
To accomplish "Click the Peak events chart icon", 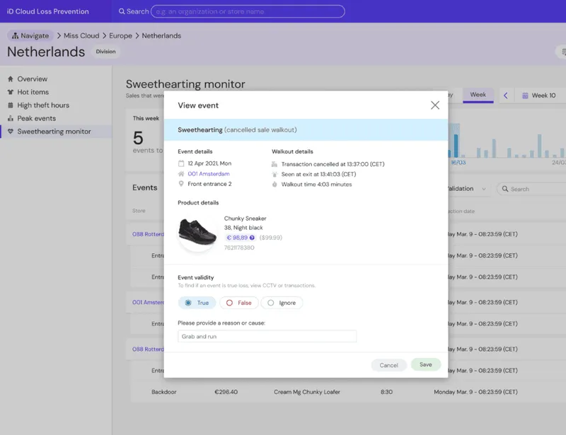I will coord(11,118).
